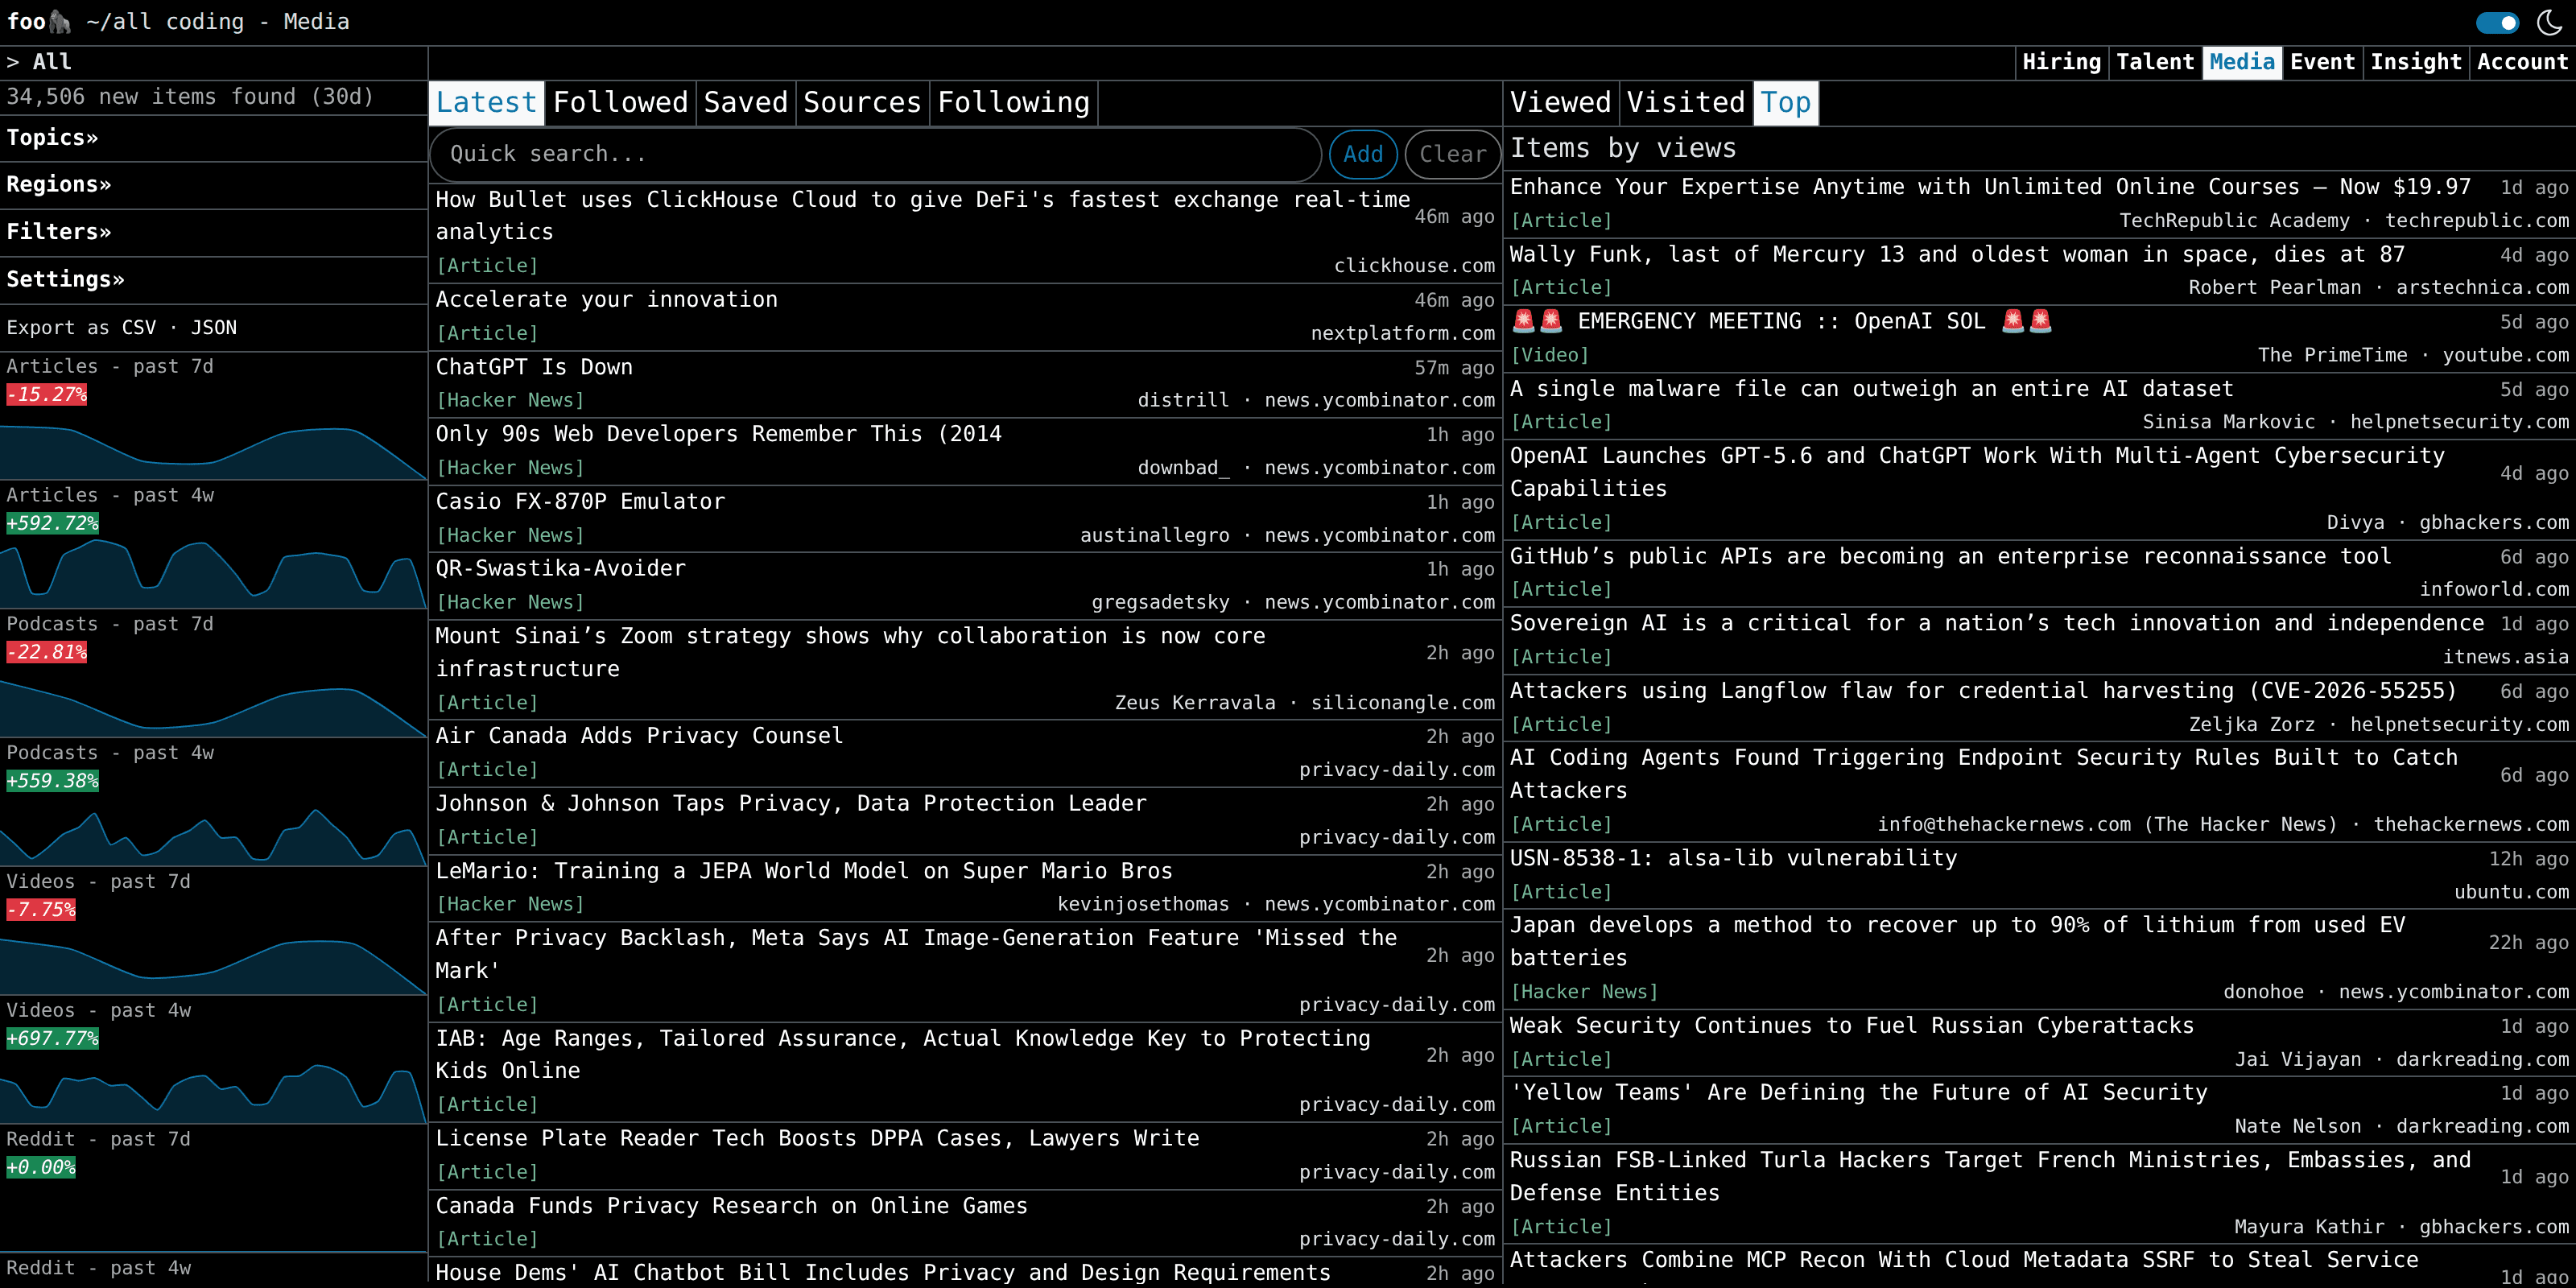This screenshot has height=1288, width=2576.
Task: Toggle the blue switch in top bar
Action: point(2497,22)
